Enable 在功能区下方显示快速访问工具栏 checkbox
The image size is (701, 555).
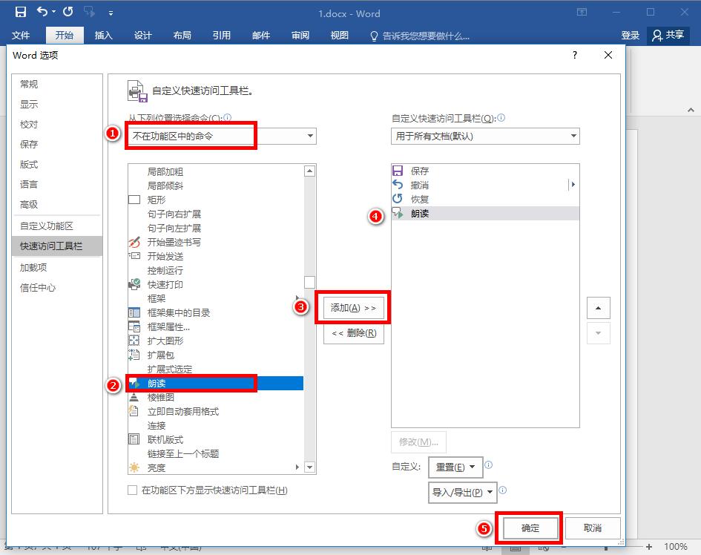131,490
